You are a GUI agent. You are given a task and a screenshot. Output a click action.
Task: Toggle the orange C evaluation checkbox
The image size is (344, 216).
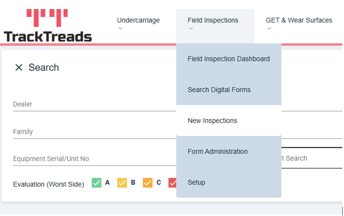pyautogui.click(x=148, y=183)
